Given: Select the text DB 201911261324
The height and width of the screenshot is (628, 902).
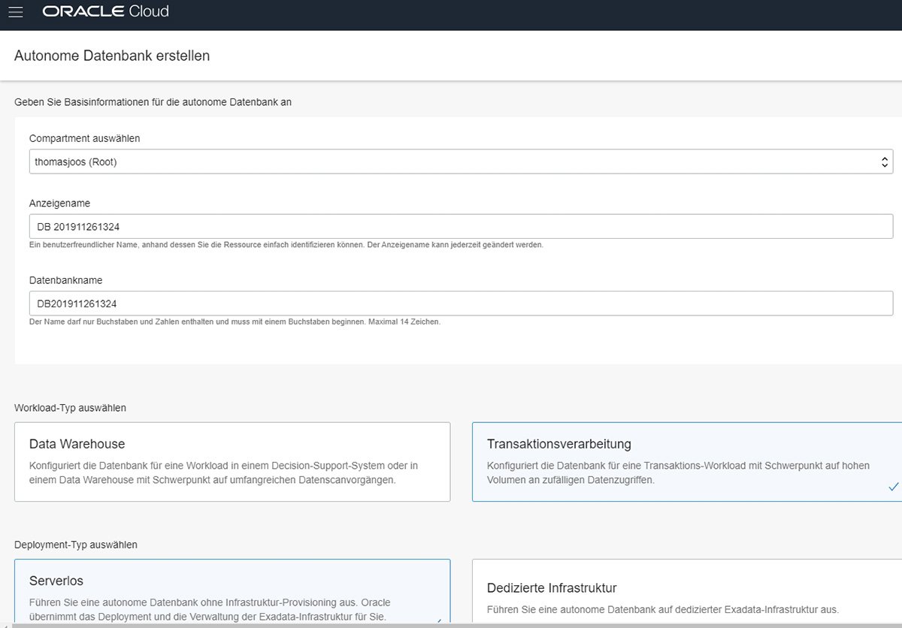Looking at the screenshot, I should click(x=80, y=226).
